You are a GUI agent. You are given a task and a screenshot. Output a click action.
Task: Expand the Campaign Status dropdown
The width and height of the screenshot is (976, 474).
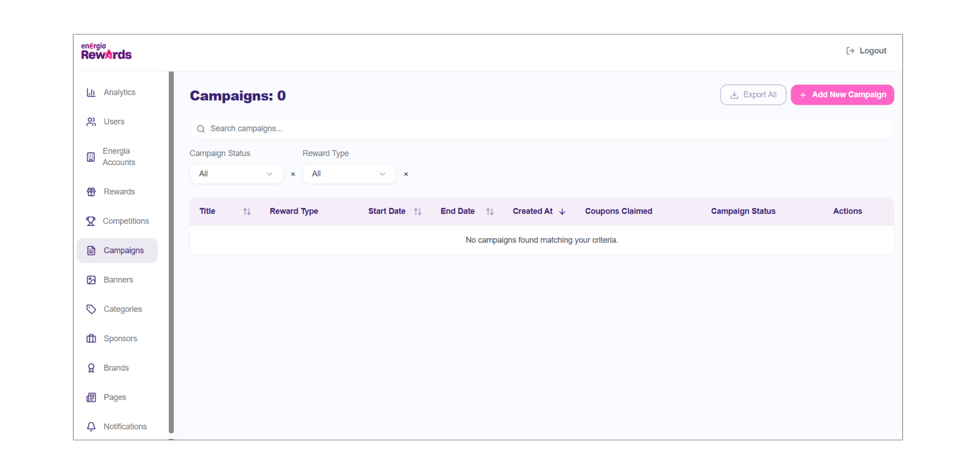point(236,174)
